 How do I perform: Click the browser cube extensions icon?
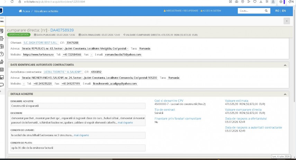(281, 2)
